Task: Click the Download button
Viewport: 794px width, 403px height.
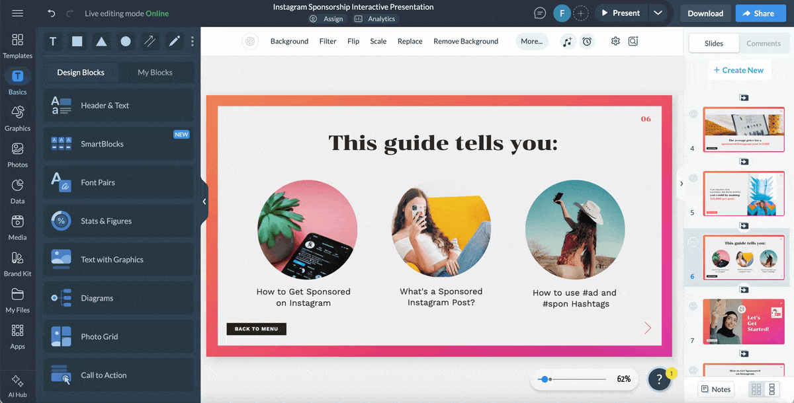Action: (705, 13)
